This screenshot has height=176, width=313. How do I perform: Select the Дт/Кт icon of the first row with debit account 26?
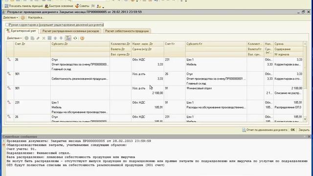pyautogui.click(x=9, y=59)
